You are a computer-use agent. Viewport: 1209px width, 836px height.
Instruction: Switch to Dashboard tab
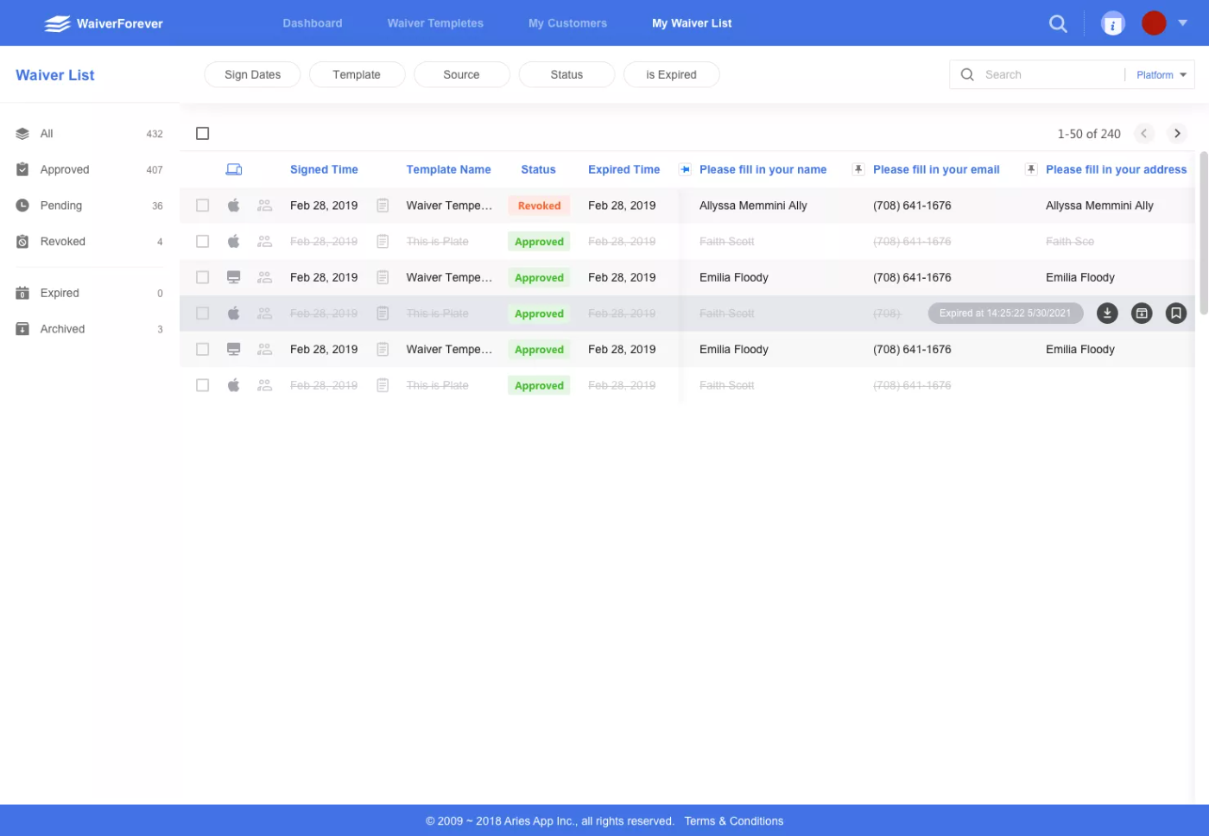point(313,23)
